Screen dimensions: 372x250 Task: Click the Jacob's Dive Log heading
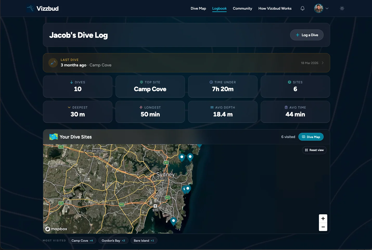[79, 35]
